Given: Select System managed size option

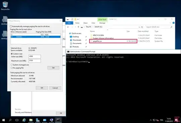Looking at the screenshot, I should tap(12, 65).
